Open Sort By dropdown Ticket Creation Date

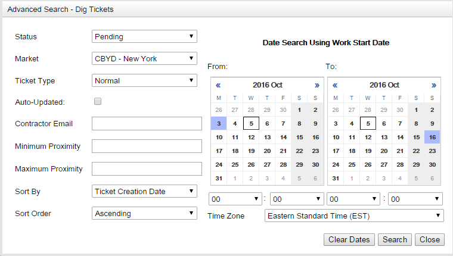pyautogui.click(x=144, y=191)
